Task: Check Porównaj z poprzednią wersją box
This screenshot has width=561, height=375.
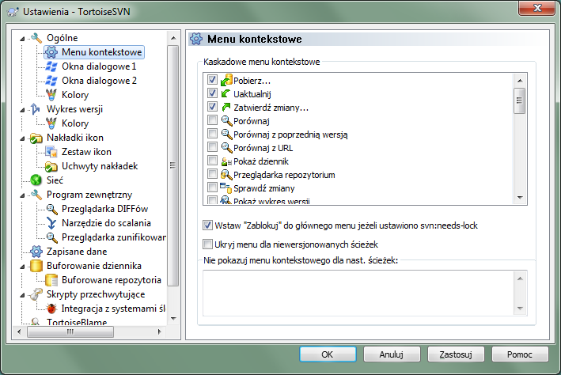Action: (x=212, y=134)
